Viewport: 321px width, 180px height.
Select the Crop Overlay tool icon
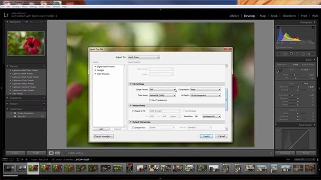click(279, 53)
